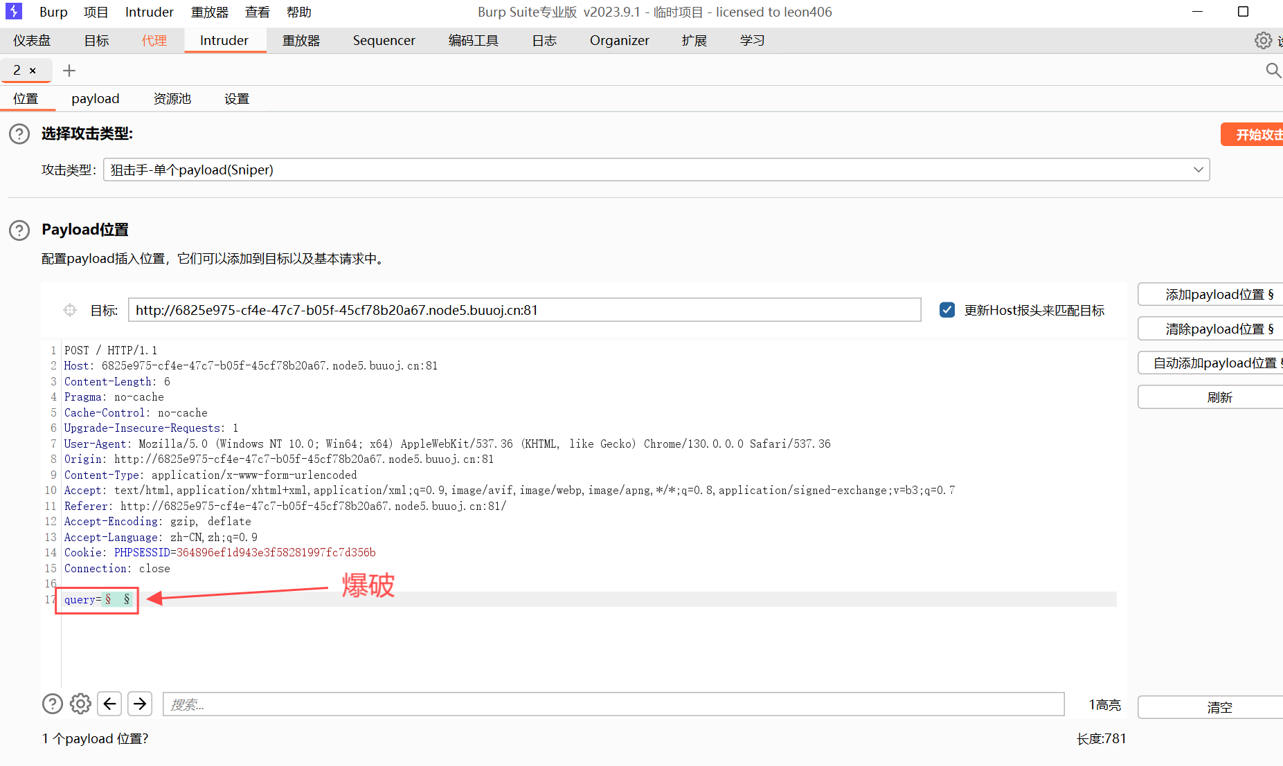This screenshot has height=766, width=1283.
Task: Switch to 代理 tab
Action: click(154, 40)
